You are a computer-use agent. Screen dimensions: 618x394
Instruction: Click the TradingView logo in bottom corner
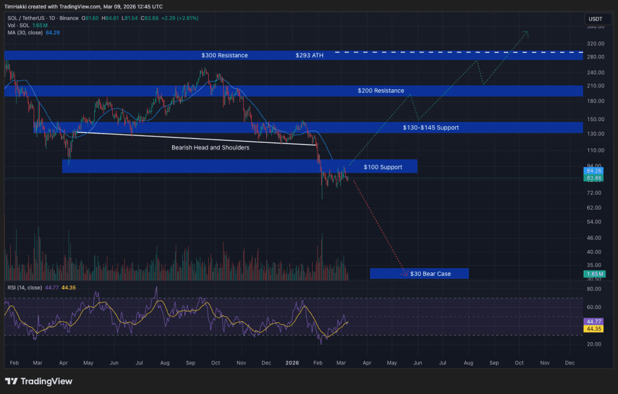point(39,381)
